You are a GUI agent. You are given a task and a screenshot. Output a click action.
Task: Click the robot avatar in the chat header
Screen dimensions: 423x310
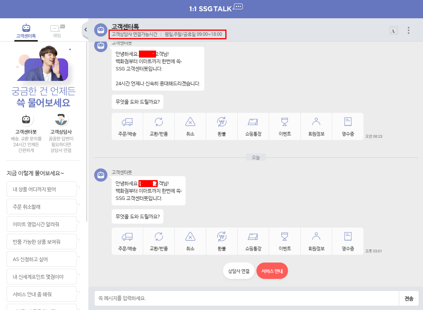pos(101,30)
